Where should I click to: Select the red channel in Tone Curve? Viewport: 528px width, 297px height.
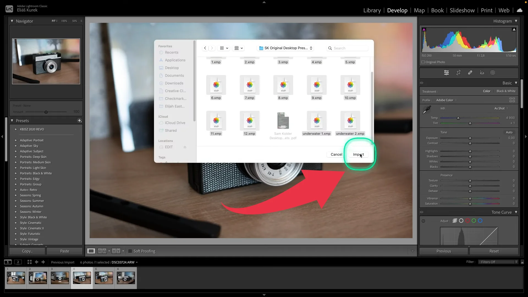click(x=467, y=221)
